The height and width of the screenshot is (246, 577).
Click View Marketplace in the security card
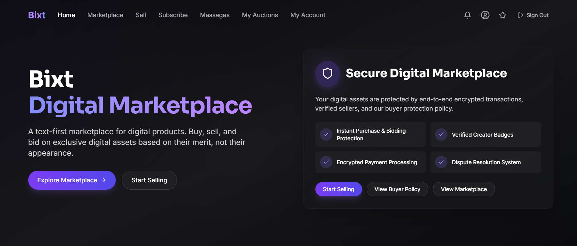point(464,189)
